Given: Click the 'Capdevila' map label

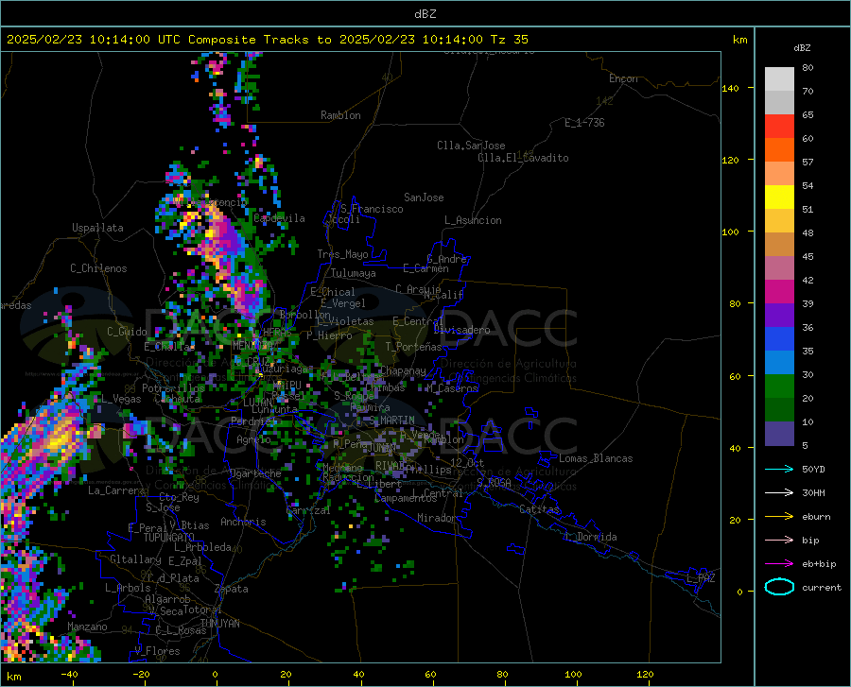Looking at the screenshot, I should pos(279,218).
